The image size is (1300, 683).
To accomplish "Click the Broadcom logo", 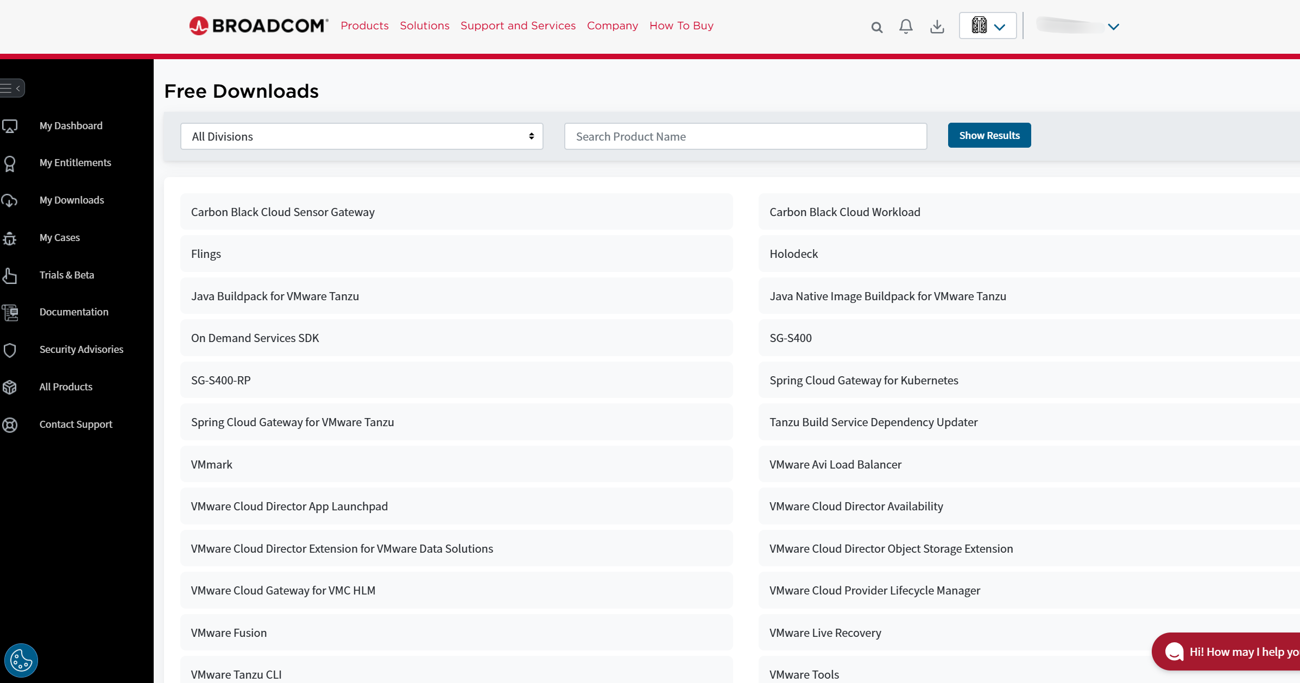I will point(258,26).
